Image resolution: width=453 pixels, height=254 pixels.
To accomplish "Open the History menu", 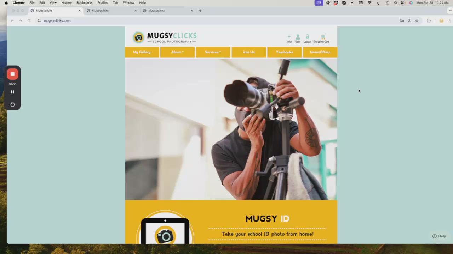I will (x=67, y=2).
